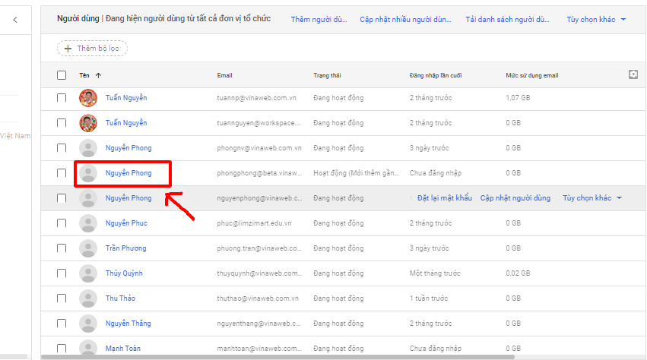
Task: Click the ascending sort arrow beside Tên
Action: 99,75
